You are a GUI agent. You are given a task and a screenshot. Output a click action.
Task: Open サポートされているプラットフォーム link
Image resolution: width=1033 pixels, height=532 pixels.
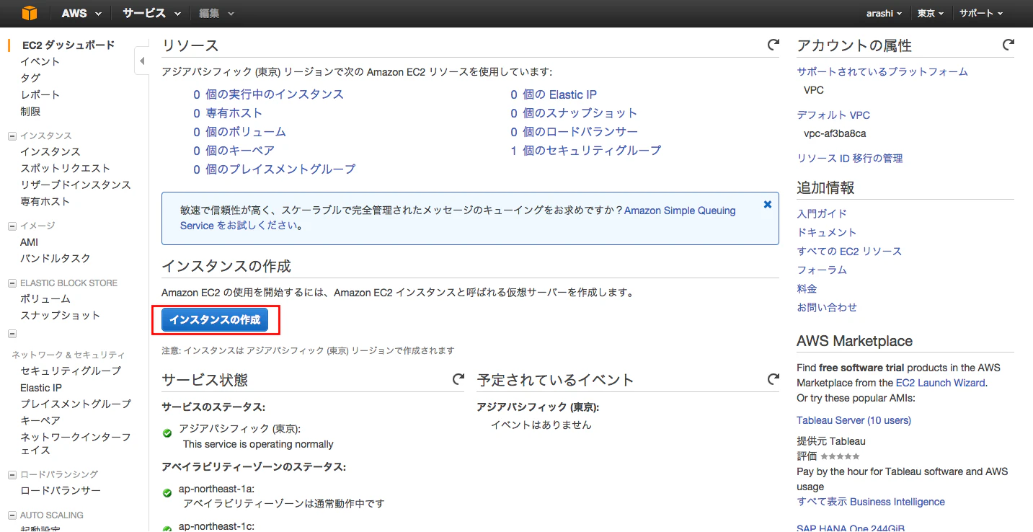coord(882,71)
